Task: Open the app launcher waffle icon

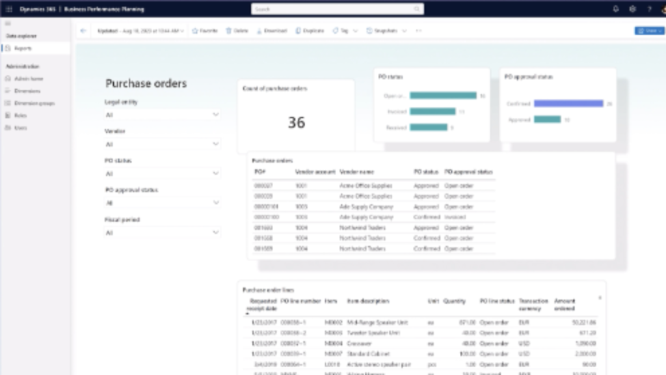Action: (x=8, y=9)
